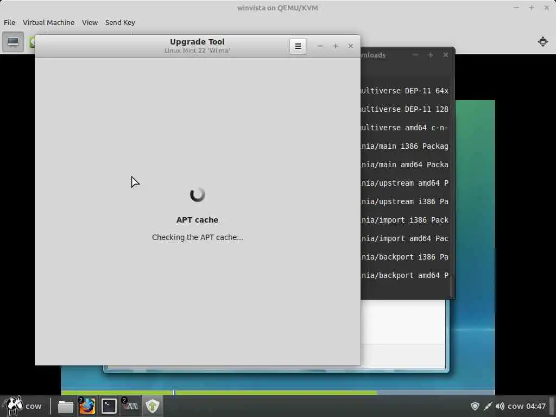The width and height of the screenshot is (556, 417).
Task: Click the terminal window's vertical scrollbar
Action: click(452, 287)
